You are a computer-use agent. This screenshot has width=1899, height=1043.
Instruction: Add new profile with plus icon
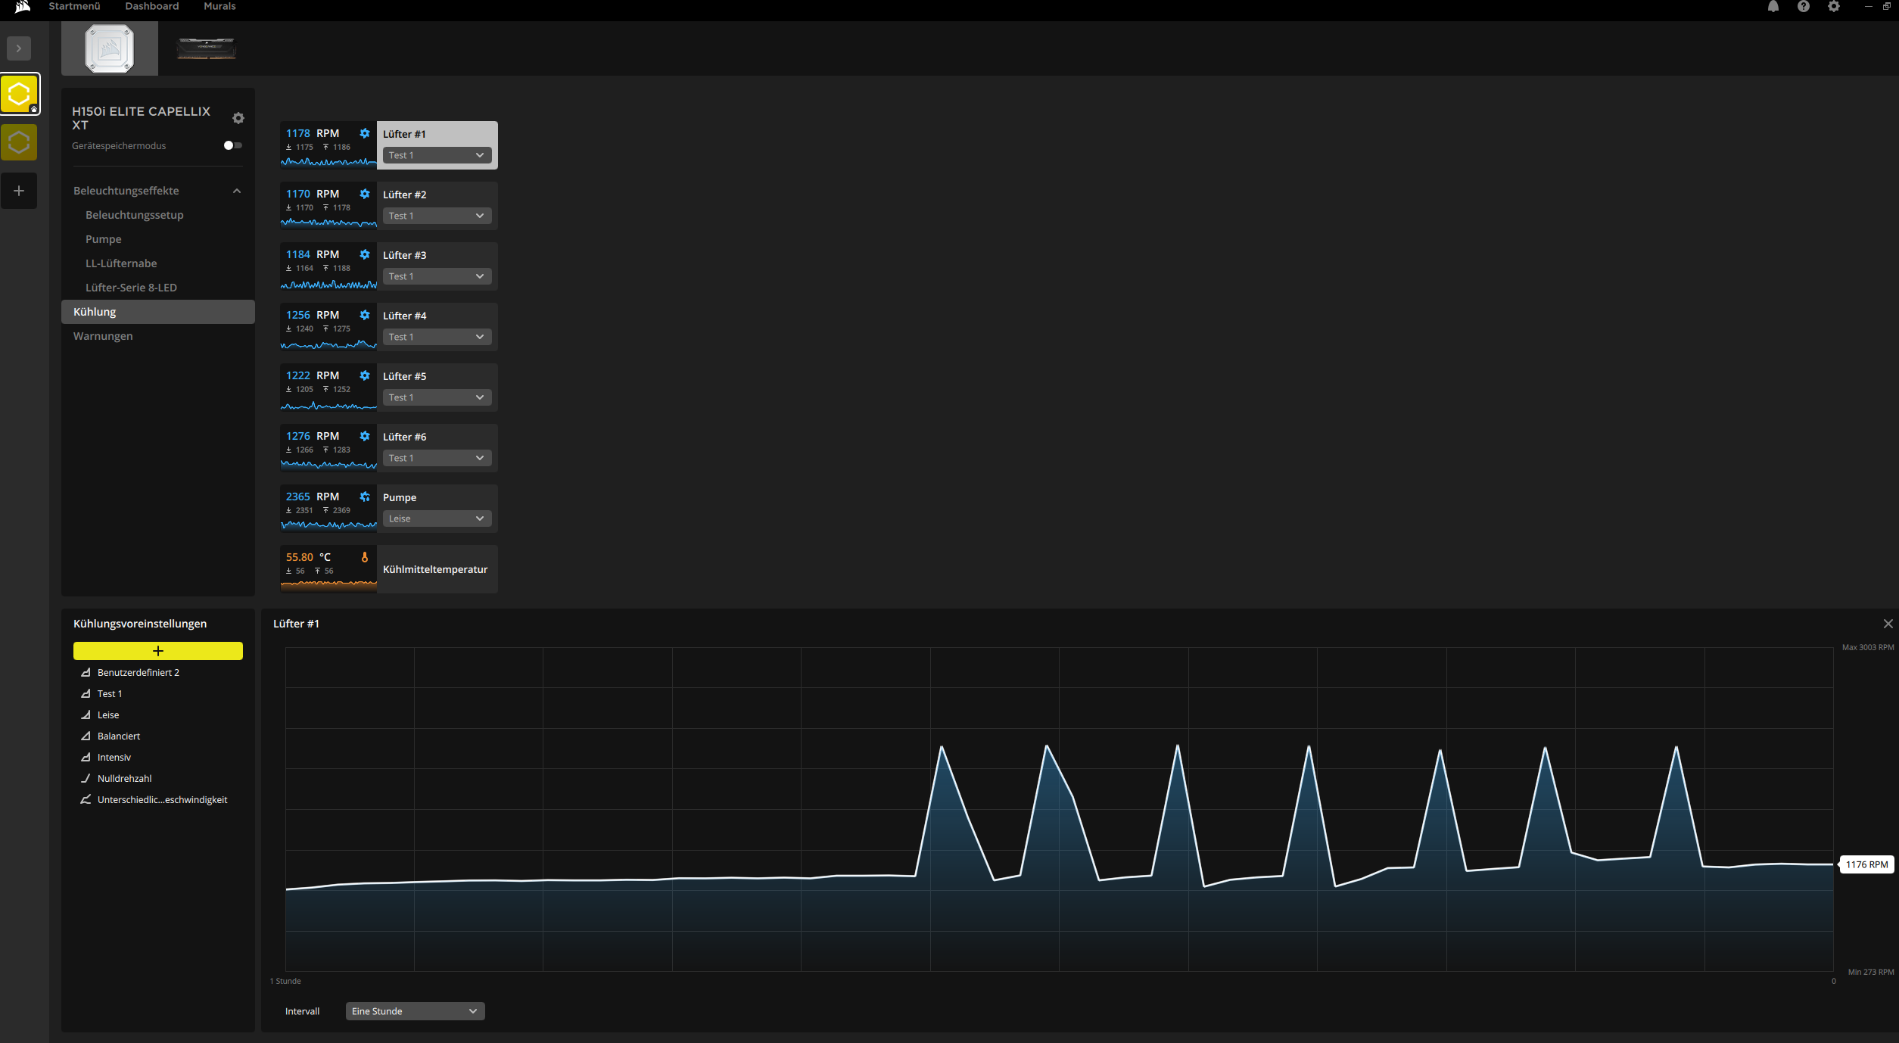[20, 191]
